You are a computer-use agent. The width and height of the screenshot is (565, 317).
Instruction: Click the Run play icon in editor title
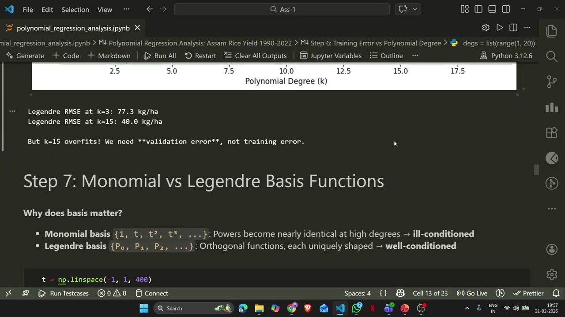coord(499,27)
